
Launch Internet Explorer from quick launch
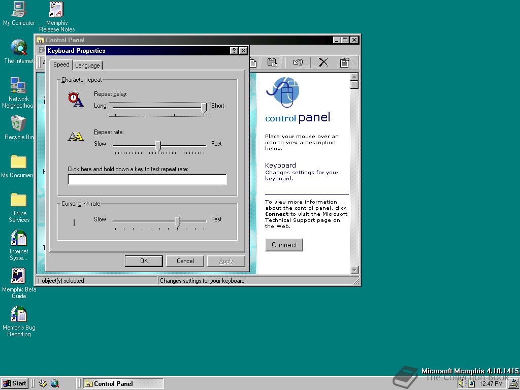(55, 384)
